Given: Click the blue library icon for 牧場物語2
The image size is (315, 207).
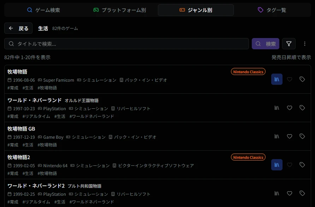Looking at the screenshot, I should point(277,165).
